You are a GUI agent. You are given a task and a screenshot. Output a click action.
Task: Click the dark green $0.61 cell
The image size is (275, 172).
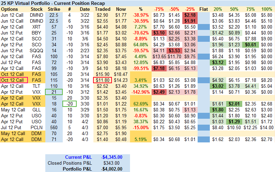[x=251, y=45]
